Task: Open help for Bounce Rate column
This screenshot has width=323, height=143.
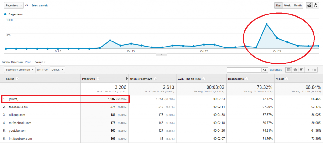Action: tap(246, 79)
